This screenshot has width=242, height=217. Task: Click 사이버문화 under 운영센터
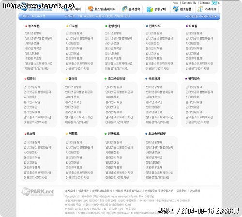click(112, 43)
